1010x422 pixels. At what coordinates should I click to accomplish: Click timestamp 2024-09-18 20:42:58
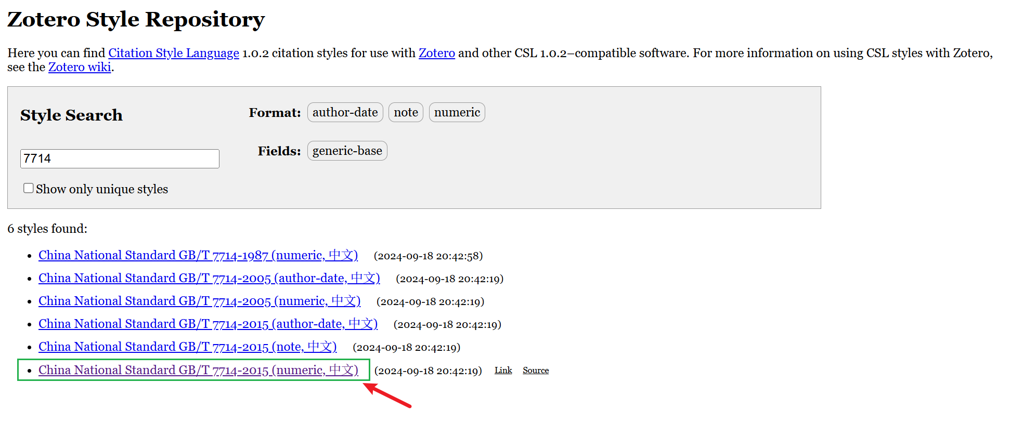coord(429,256)
